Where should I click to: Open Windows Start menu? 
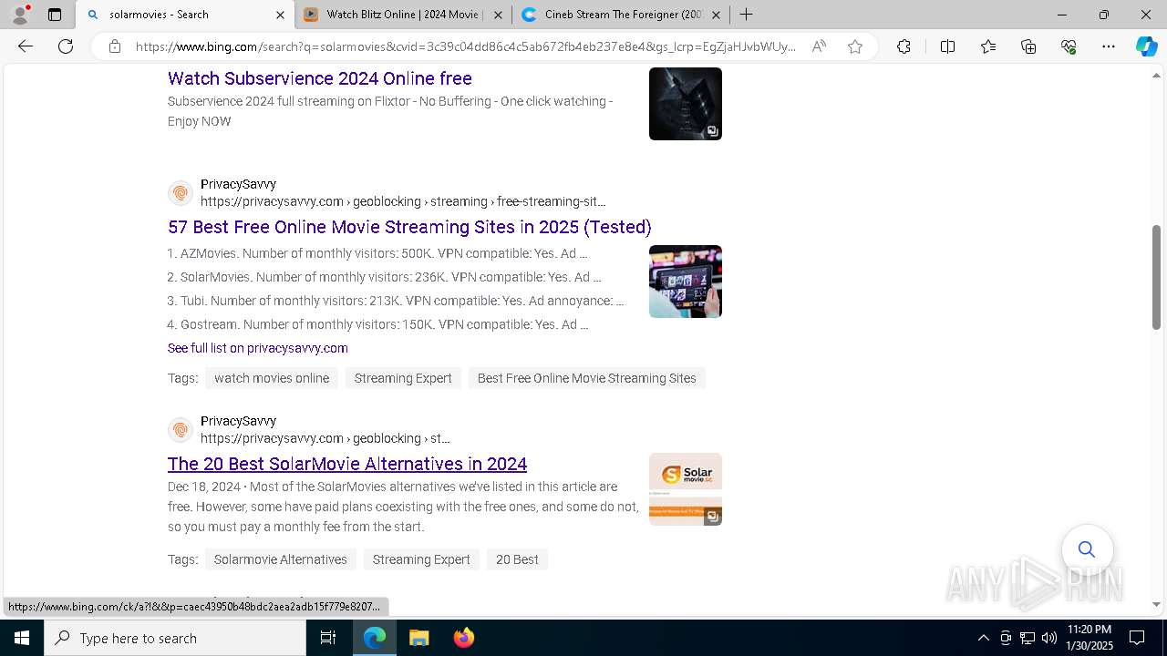22,638
